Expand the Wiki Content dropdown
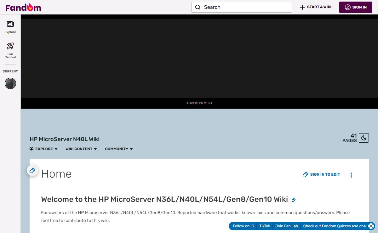Image resolution: width=378 pixels, height=233 pixels. [x=81, y=149]
